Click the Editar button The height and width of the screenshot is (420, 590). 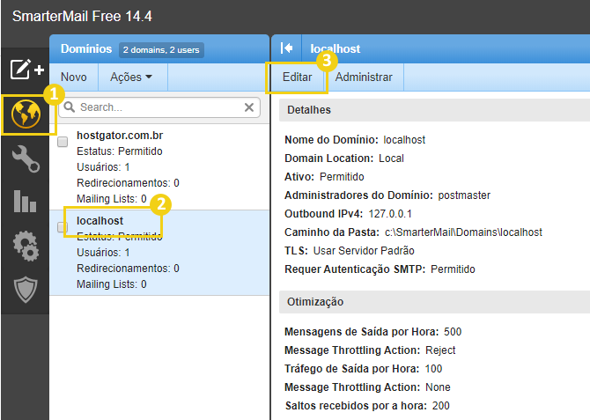click(298, 77)
